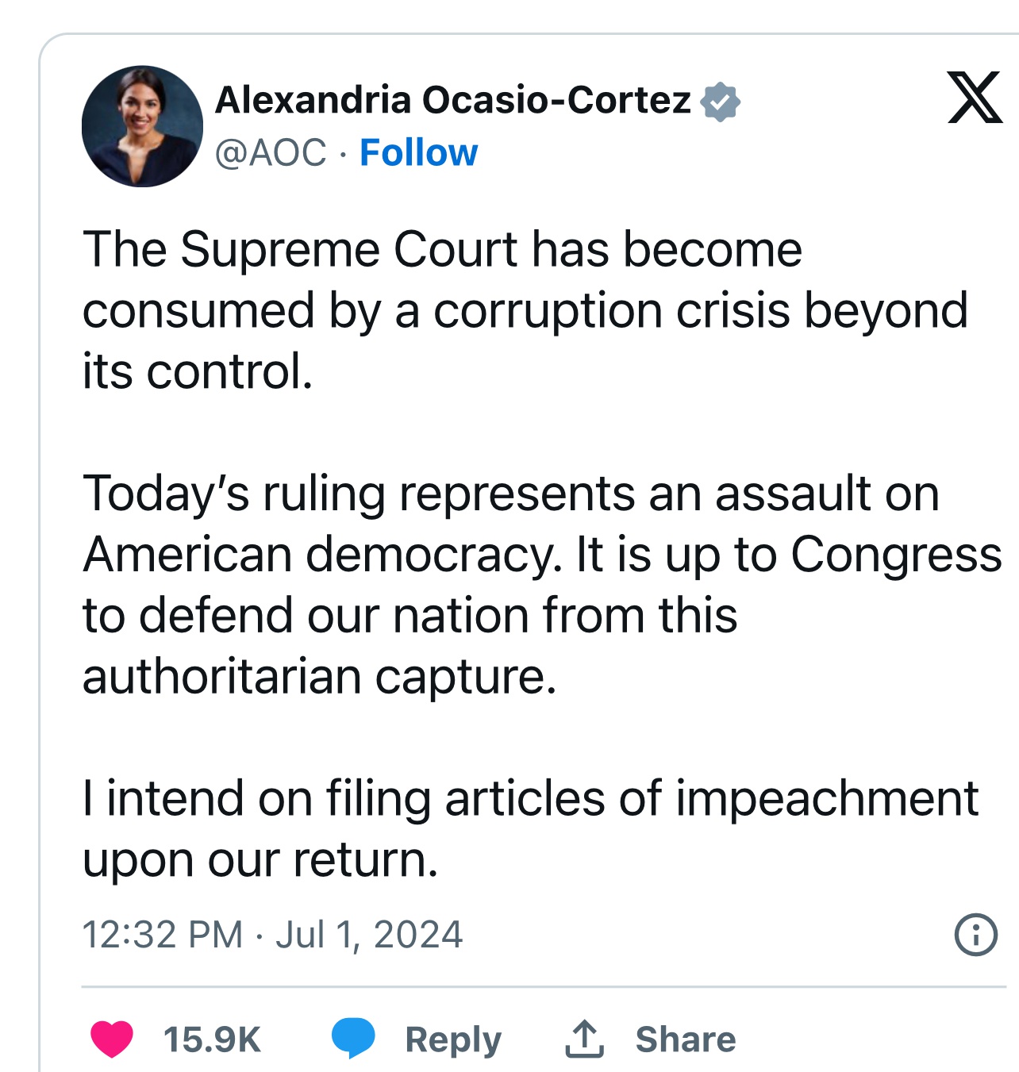This screenshot has width=1019, height=1072.
Task: Open Alexandria Ocasio-Cortez's profile photo
Action: pos(143,126)
